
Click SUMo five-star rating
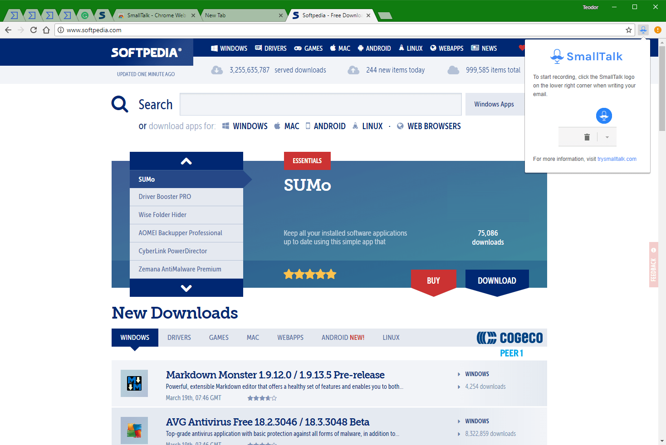click(310, 274)
